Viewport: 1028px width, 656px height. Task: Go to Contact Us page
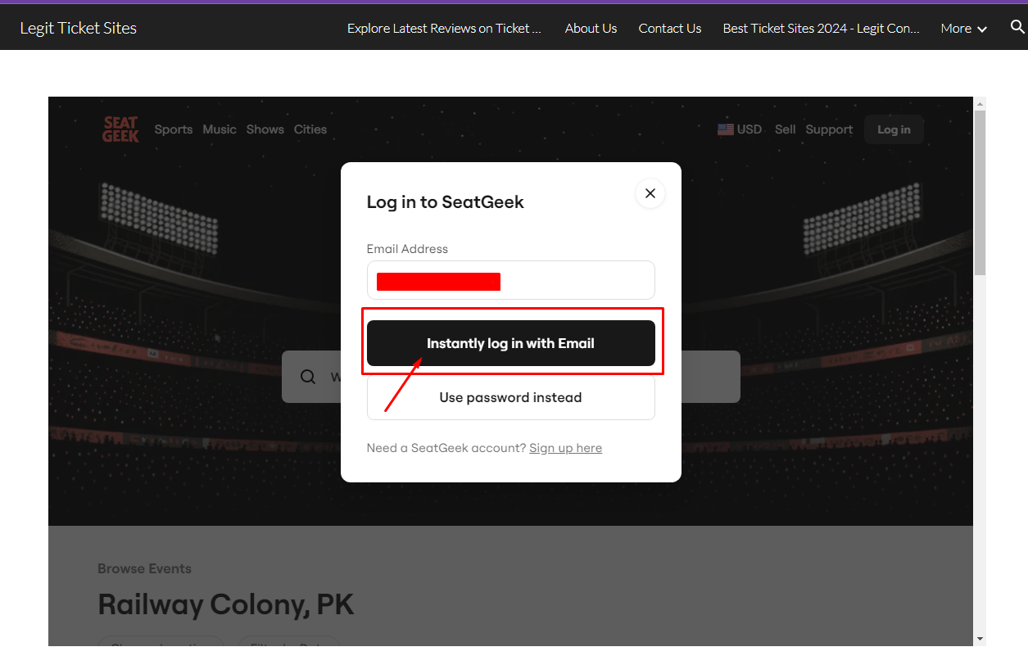point(670,28)
